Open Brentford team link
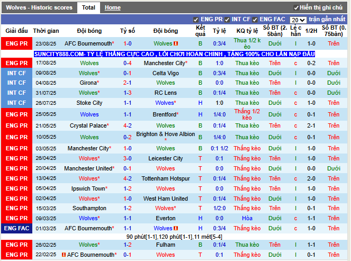 point(165,114)
